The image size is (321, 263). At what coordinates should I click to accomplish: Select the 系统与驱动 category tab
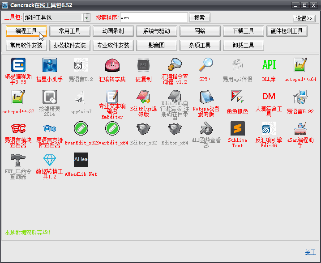click(156, 31)
